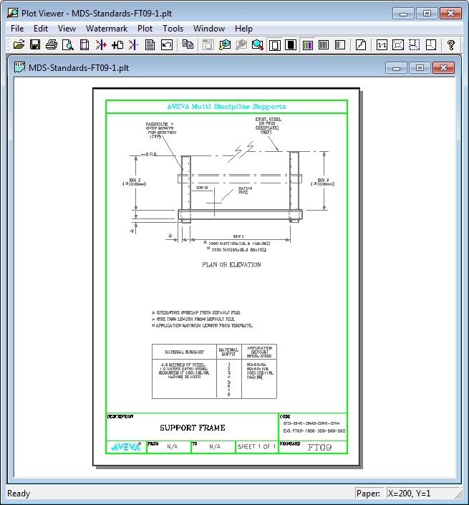Screen dimensions: 469x505
Task: Click the Open file folder icon
Action: [x=19, y=44]
